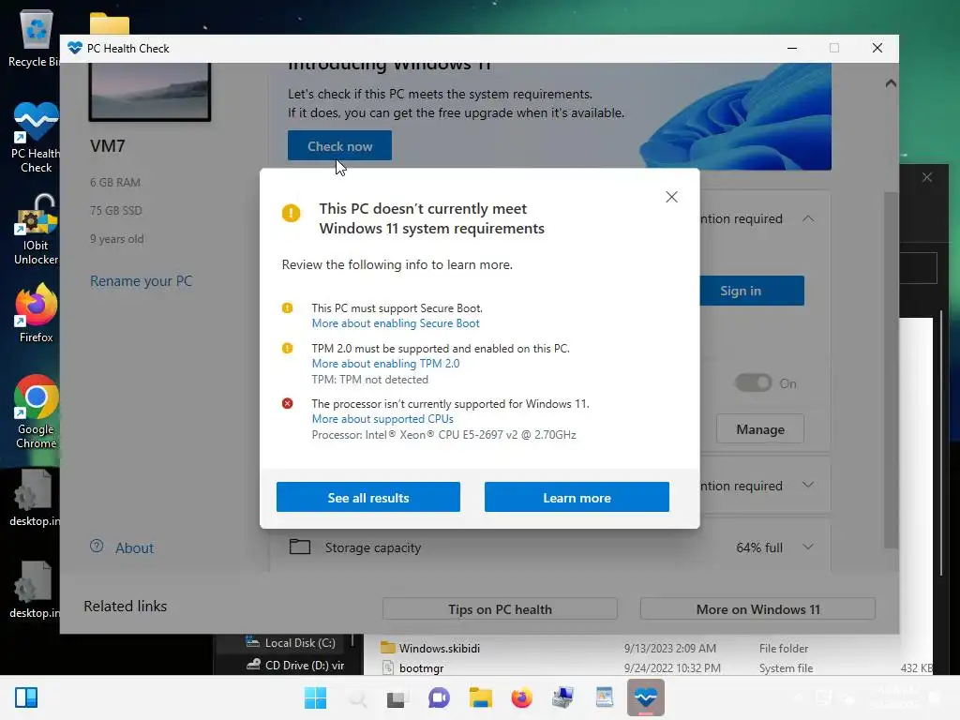Launch IObit Unlocker desktop shortcut
The image size is (960, 720).
point(36,231)
